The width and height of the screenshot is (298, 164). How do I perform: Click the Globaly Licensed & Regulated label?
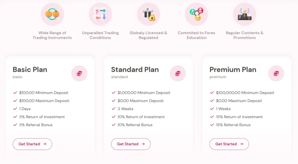click(x=148, y=35)
